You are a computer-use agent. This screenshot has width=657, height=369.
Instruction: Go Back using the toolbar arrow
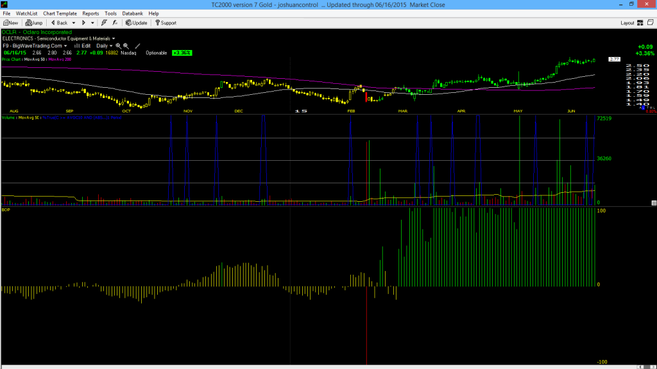tap(59, 23)
